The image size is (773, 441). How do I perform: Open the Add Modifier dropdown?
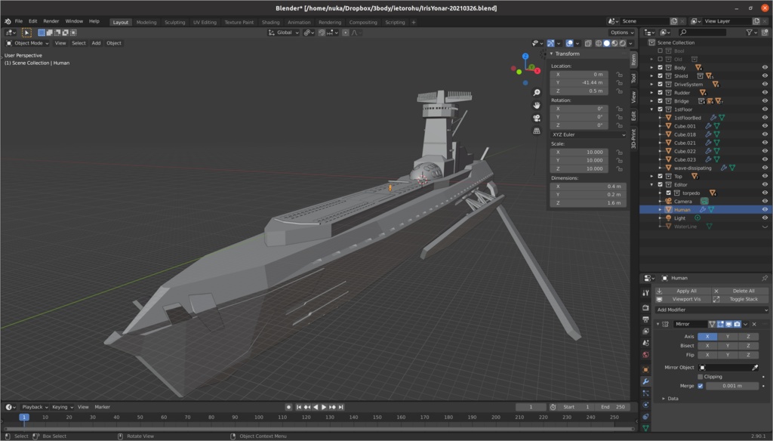click(708, 310)
